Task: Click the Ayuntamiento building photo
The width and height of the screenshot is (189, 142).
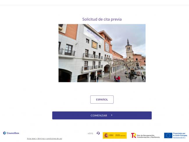Action: click(x=102, y=53)
